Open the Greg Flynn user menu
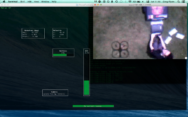 coord(168,1)
